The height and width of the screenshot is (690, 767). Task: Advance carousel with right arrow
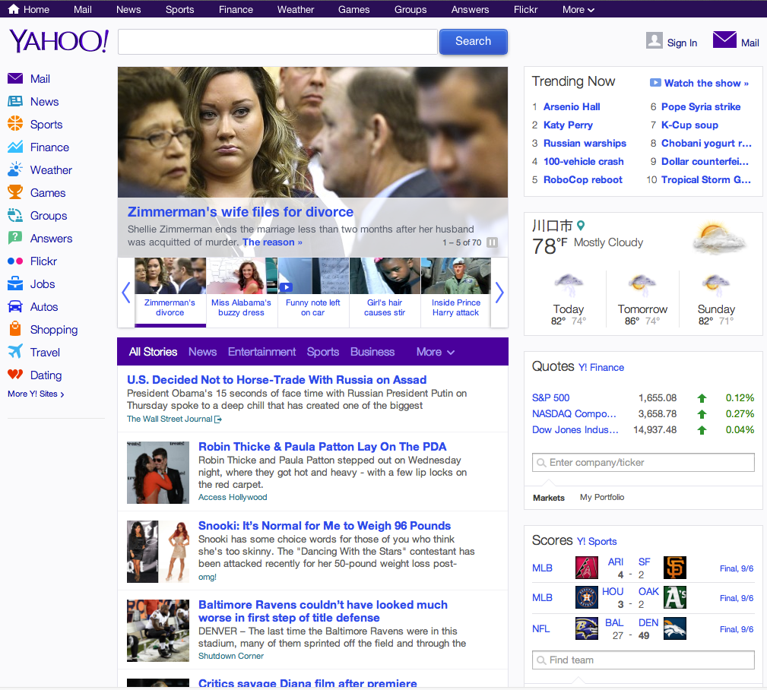coord(499,293)
